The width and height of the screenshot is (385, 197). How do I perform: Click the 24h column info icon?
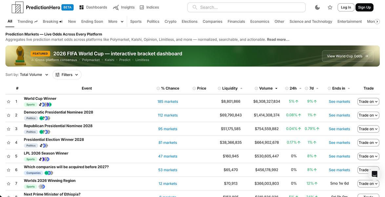click(287, 88)
